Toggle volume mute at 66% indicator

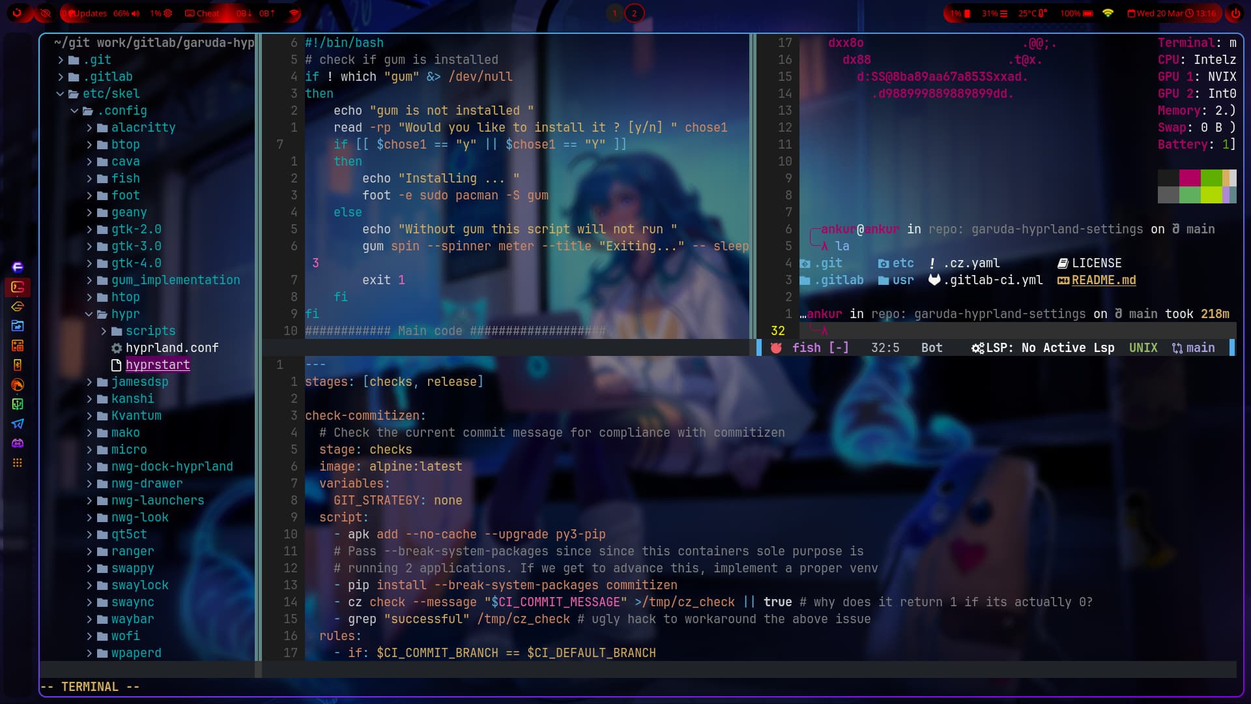click(x=126, y=13)
